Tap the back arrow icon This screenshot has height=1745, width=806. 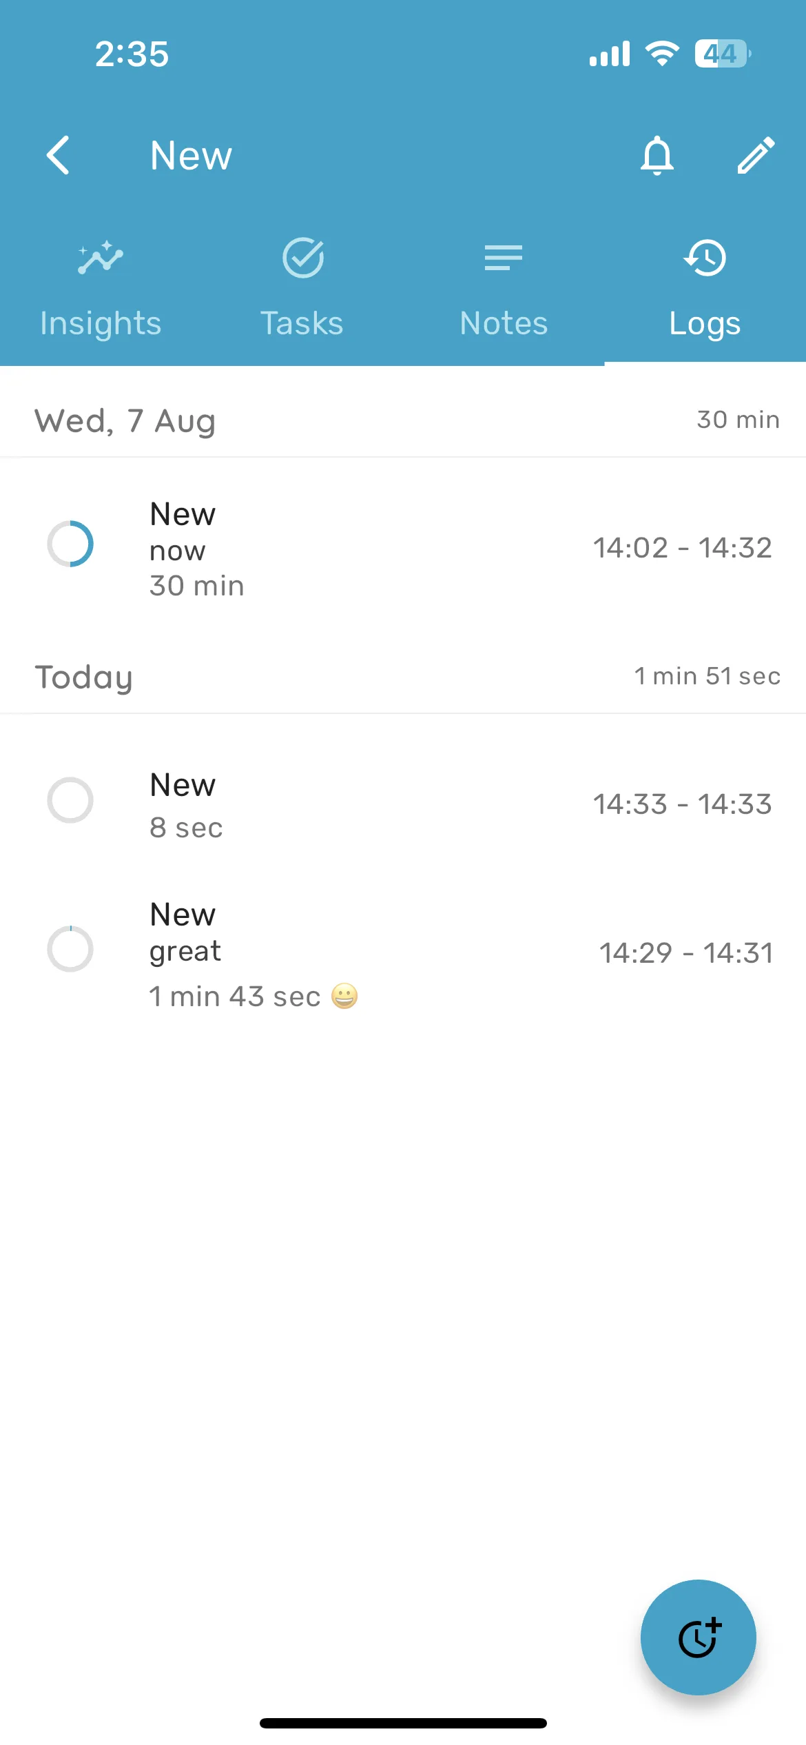[58, 155]
